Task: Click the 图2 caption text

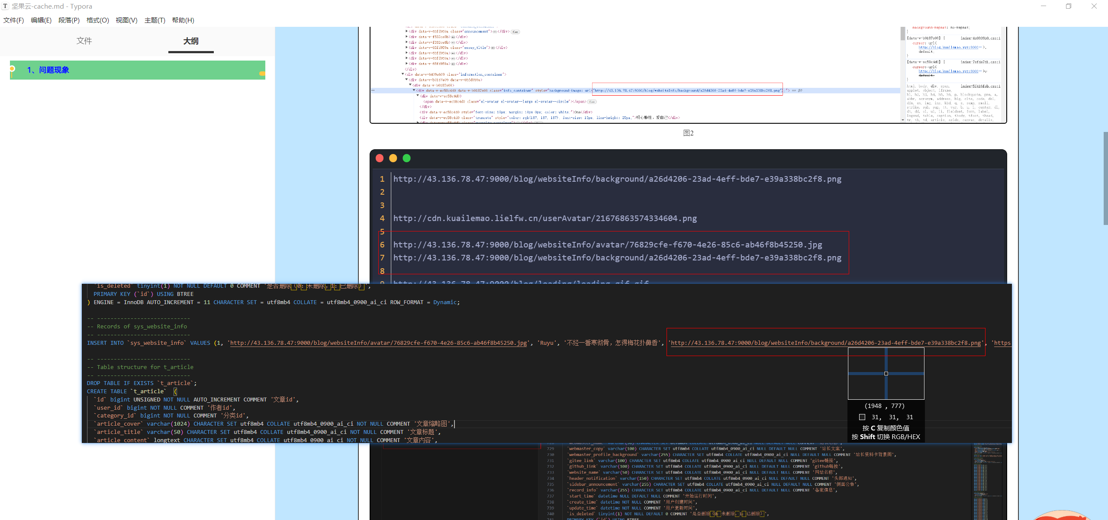Action: (688, 133)
